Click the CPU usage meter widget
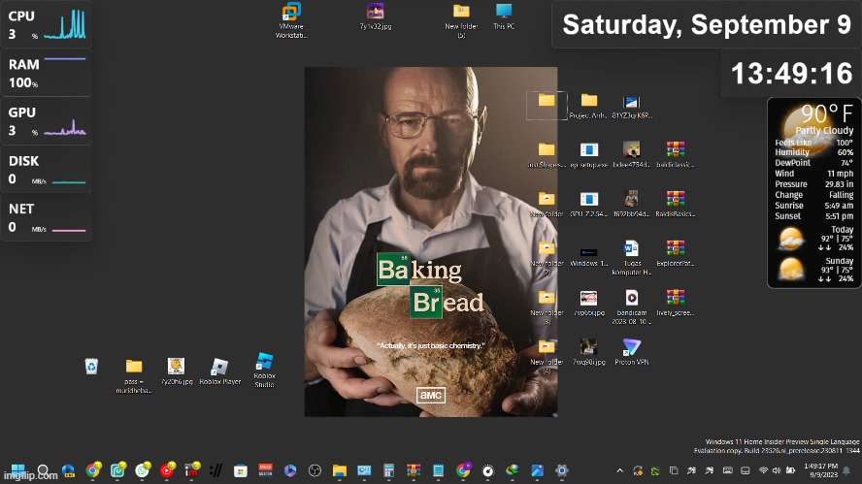Image resolution: width=862 pixels, height=484 pixels. 47,24
